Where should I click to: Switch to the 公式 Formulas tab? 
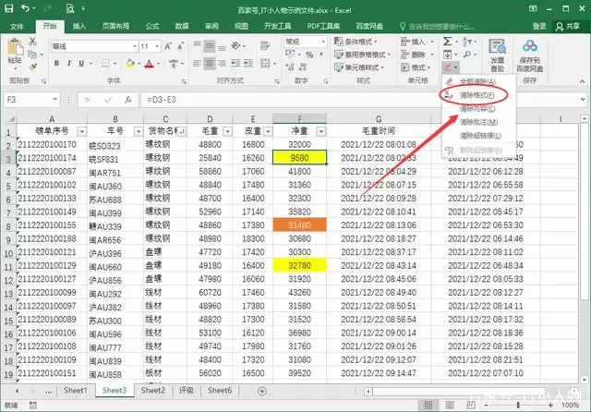[x=152, y=26]
